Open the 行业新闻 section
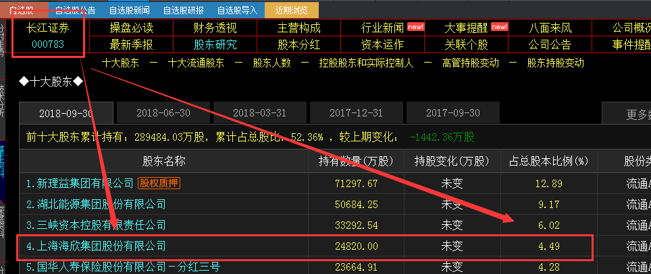Image resolution: width=651 pixels, height=274 pixels. pos(382,28)
